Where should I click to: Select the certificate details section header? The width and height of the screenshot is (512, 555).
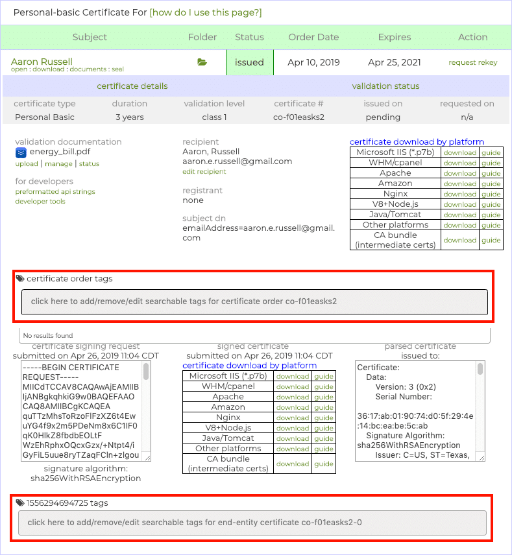(132, 86)
